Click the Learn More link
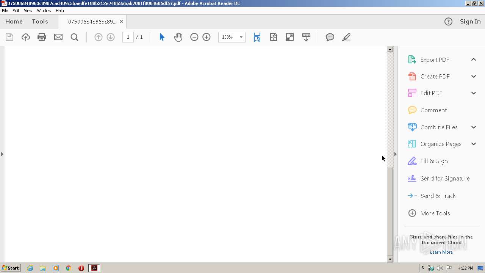The height and width of the screenshot is (273, 485). (441, 252)
